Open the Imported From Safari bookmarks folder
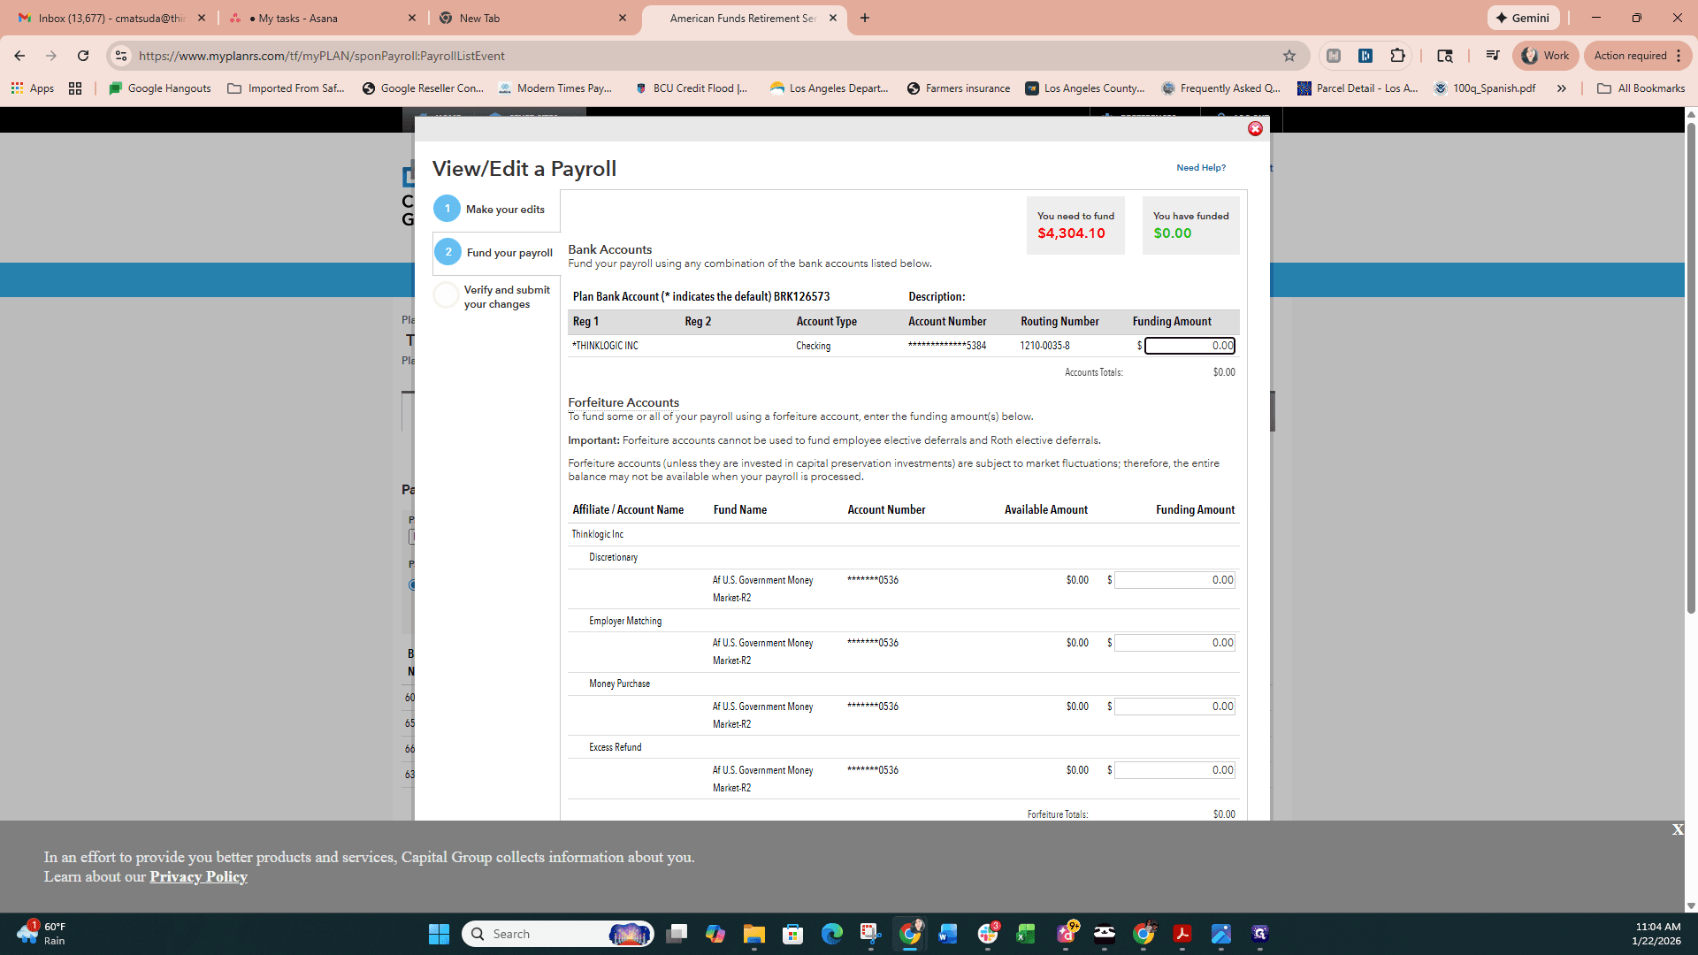The width and height of the screenshot is (1698, 955). [287, 88]
